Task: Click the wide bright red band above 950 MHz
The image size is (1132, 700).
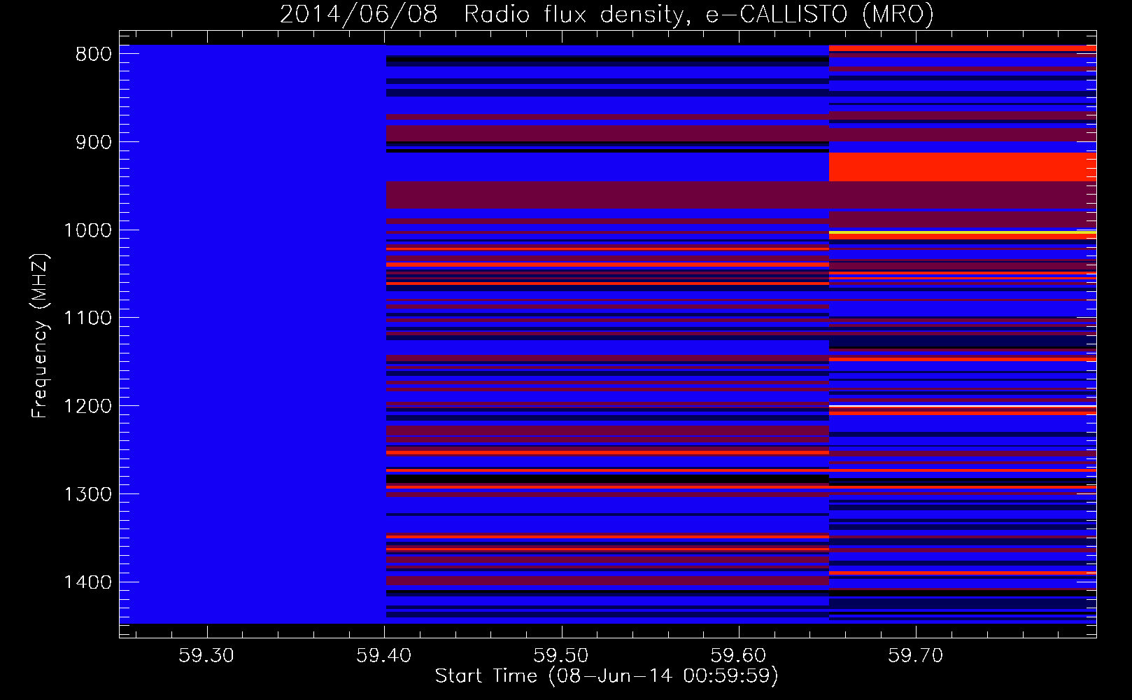Action: [963, 167]
